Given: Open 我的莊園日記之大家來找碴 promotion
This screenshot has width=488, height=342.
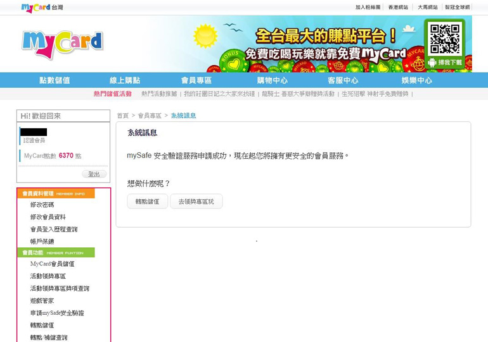Looking at the screenshot, I should (219, 94).
